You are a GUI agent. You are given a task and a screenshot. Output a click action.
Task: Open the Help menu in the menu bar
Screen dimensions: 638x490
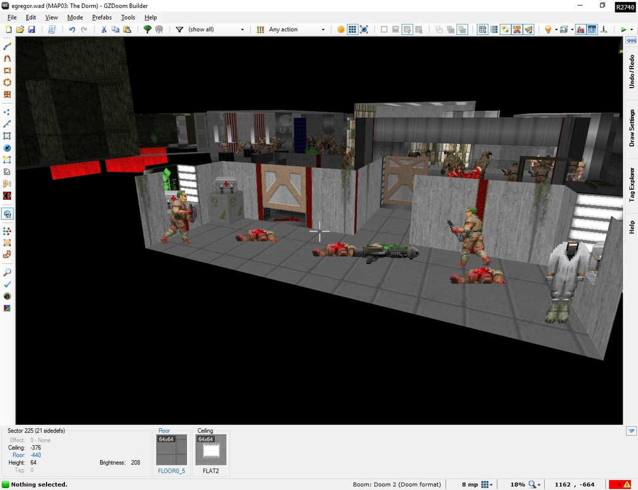151,18
